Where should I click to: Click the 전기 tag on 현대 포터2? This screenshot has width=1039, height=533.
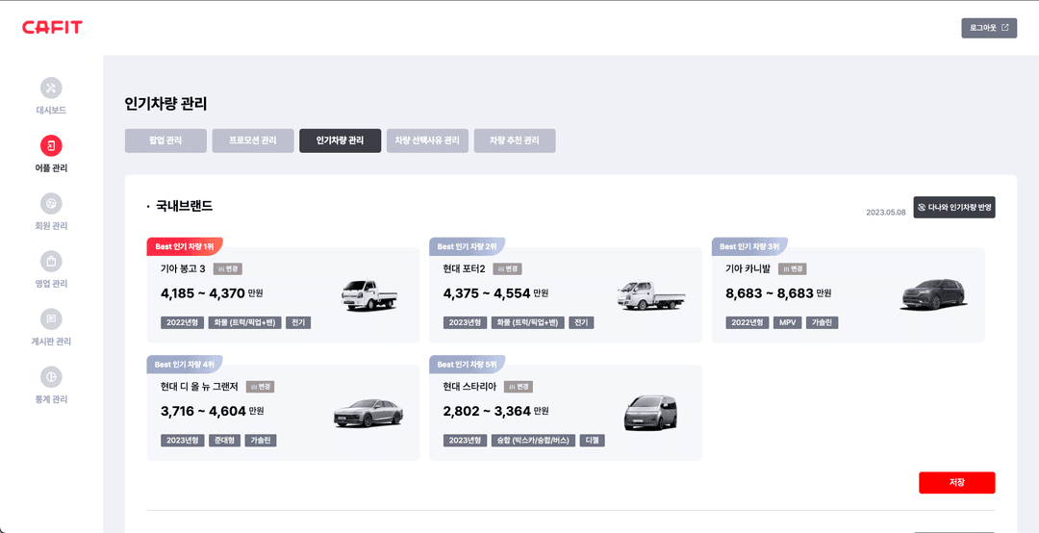click(581, 323)
